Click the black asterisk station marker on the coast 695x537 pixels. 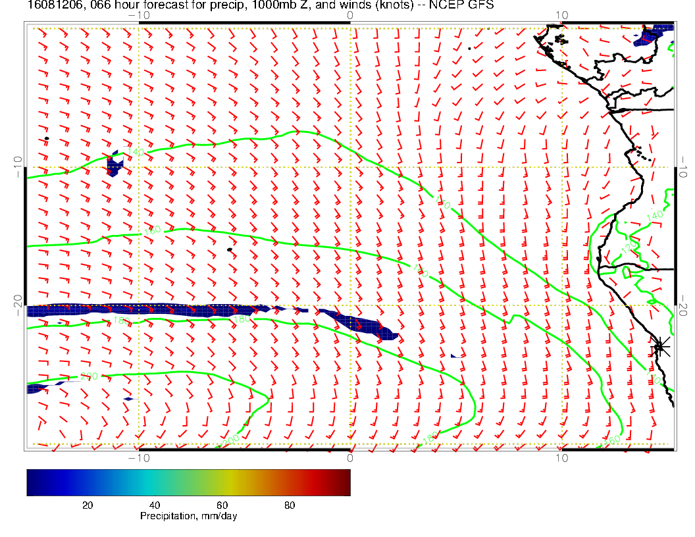pos(659,347)
